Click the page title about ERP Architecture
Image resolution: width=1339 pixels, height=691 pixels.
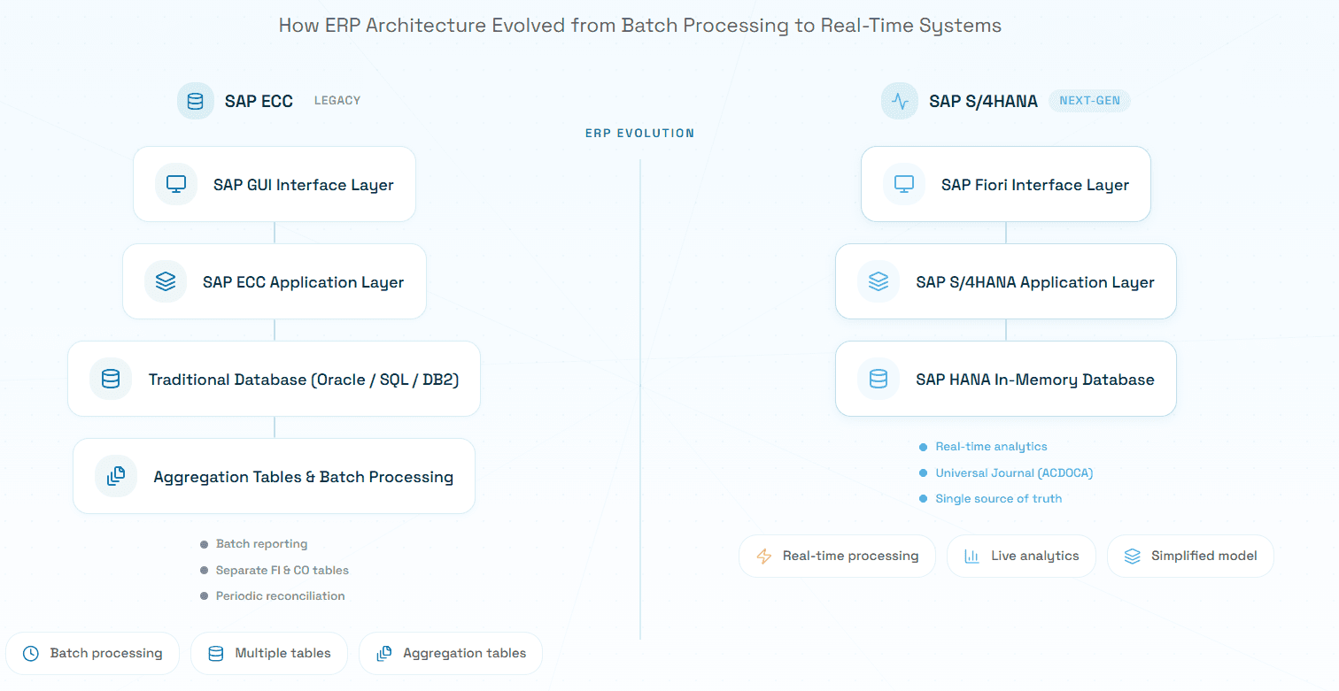[640, 26]
